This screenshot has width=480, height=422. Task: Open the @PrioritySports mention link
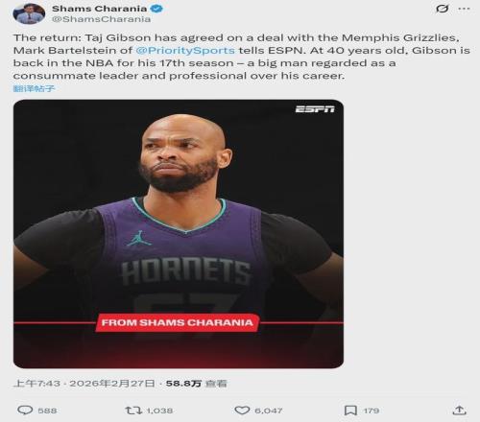coord(185,51)
